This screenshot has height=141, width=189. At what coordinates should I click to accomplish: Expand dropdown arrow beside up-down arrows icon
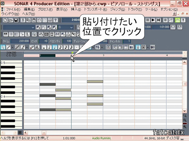tap(102, 47)
